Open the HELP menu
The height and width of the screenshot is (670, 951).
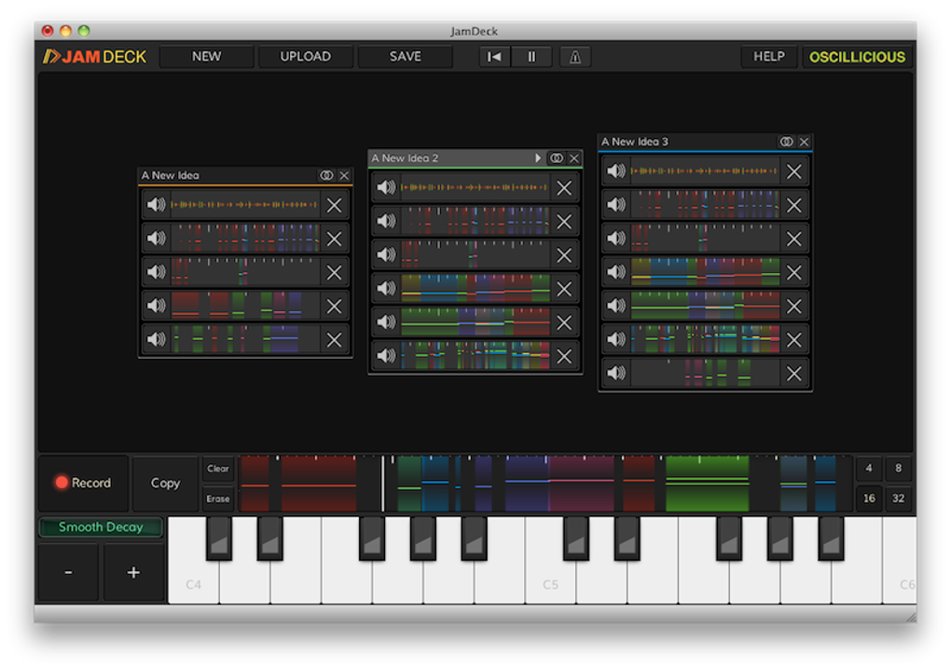pyautogui.click(x=768, y=57)
